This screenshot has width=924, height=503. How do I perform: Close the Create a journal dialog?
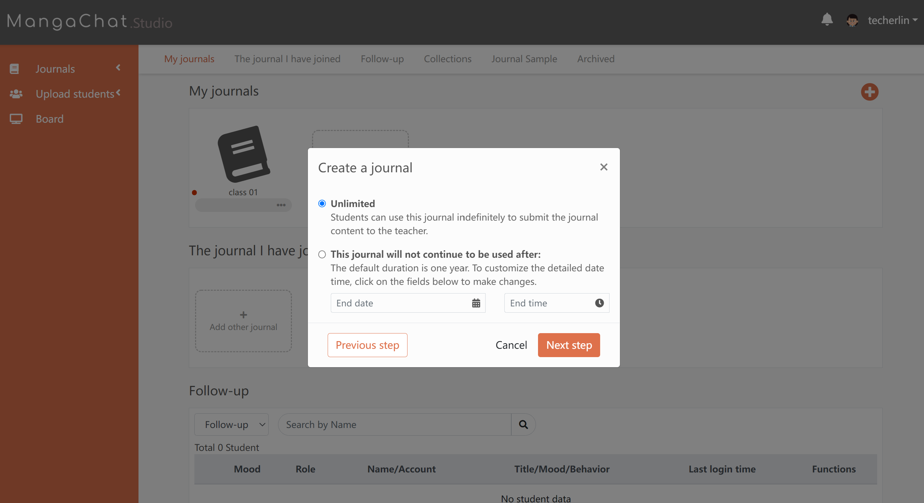(604, 167)
